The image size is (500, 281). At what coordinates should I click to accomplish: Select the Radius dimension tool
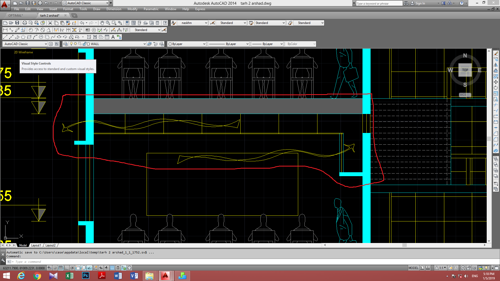pyautogui.click(x=31, y=30)
